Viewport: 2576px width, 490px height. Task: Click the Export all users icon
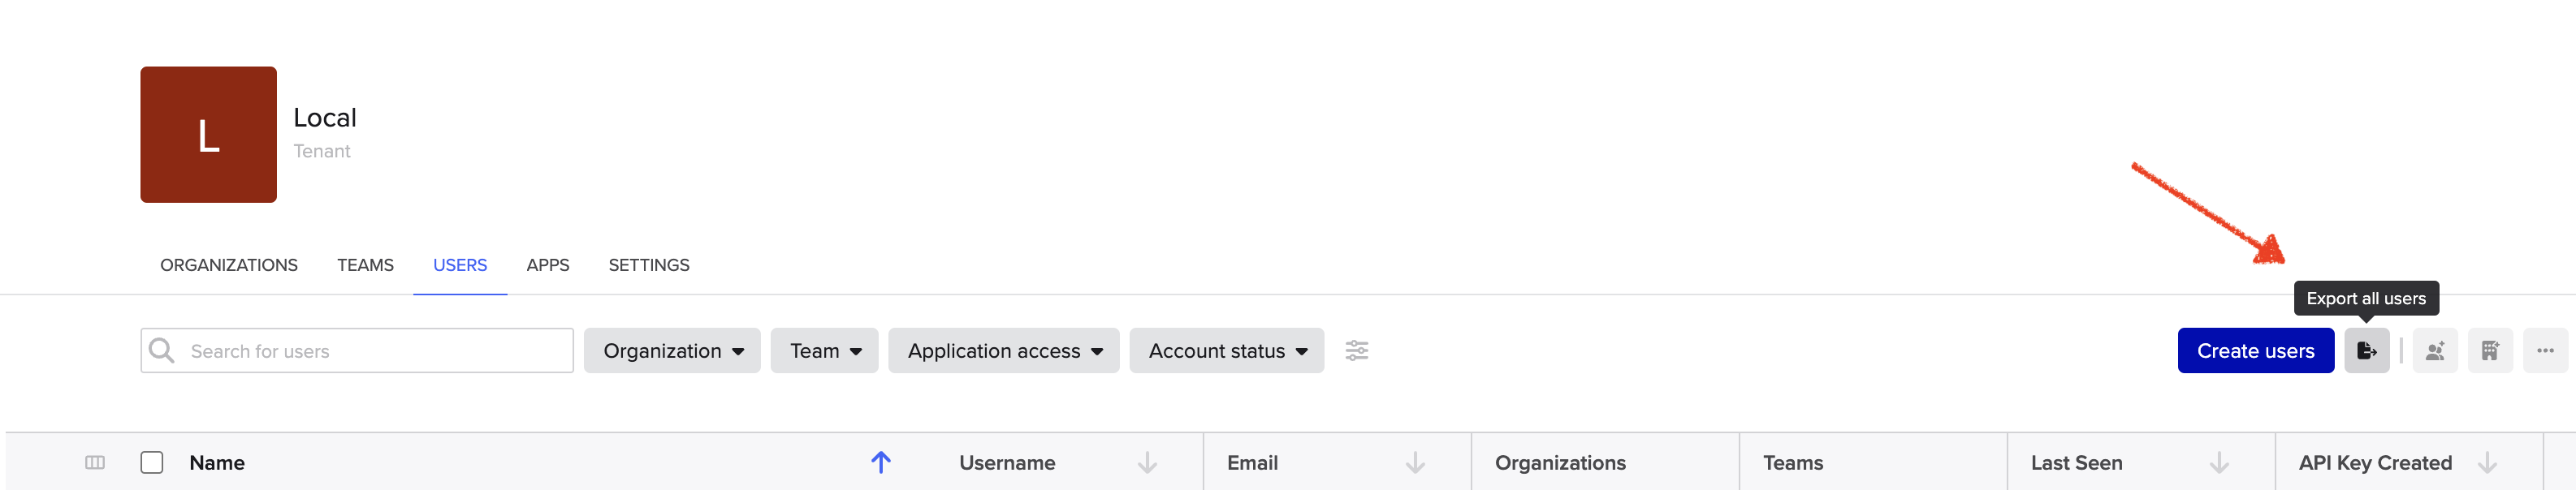[2366, 350]
